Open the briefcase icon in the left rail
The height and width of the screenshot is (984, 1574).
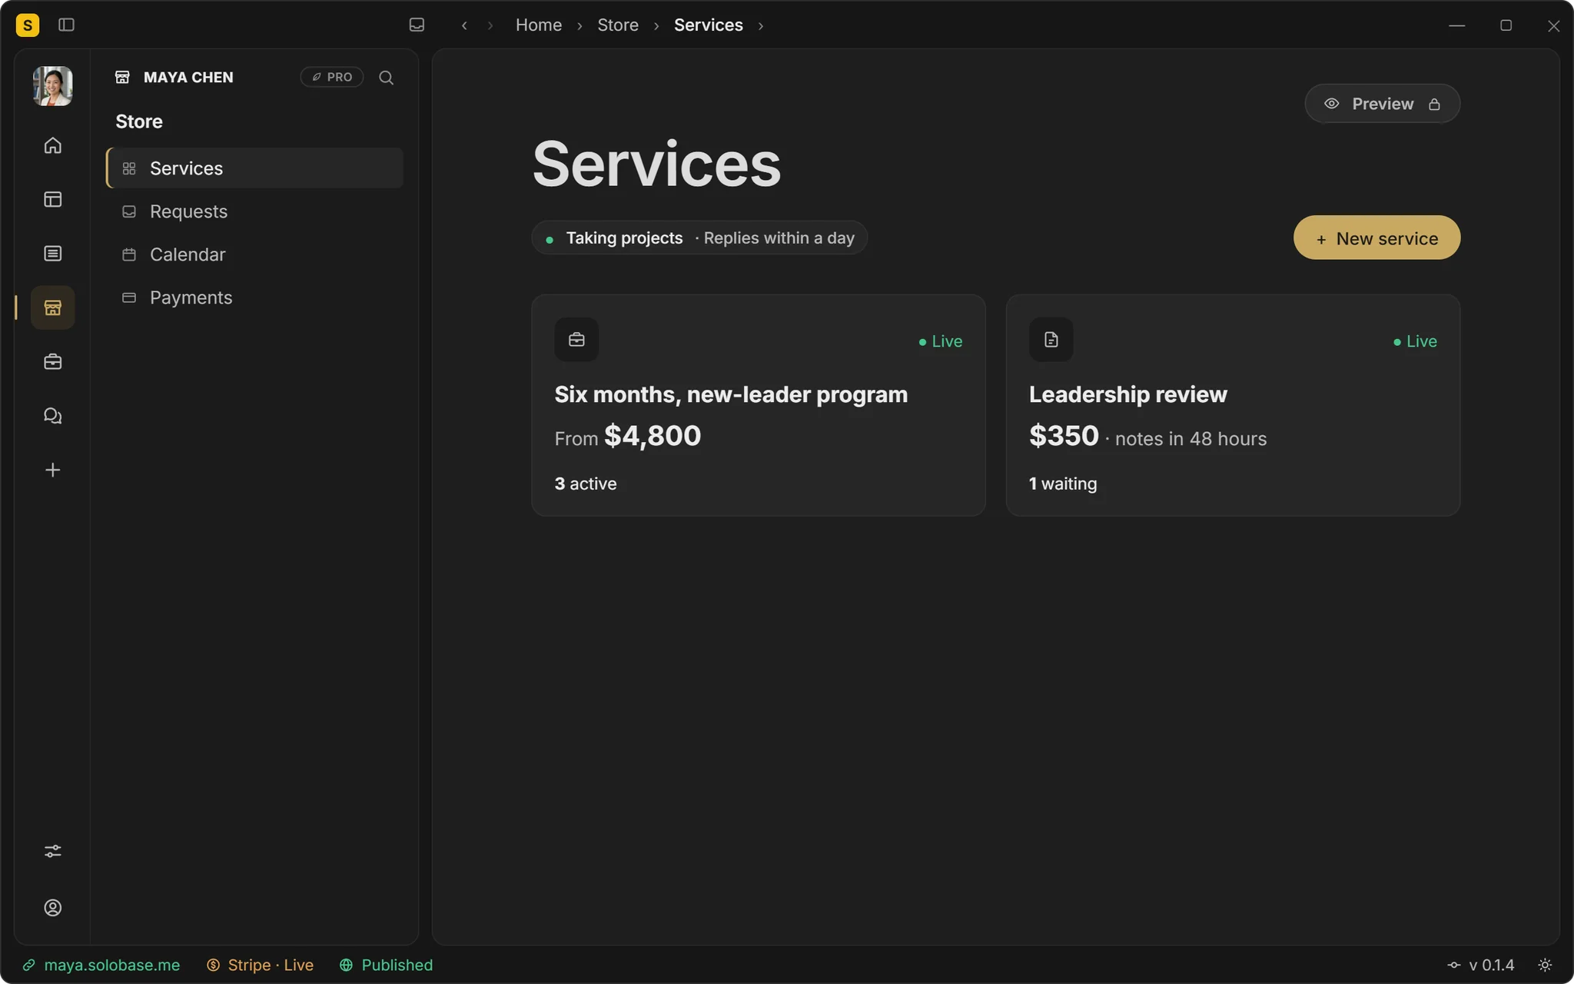(x=52, y=361)
